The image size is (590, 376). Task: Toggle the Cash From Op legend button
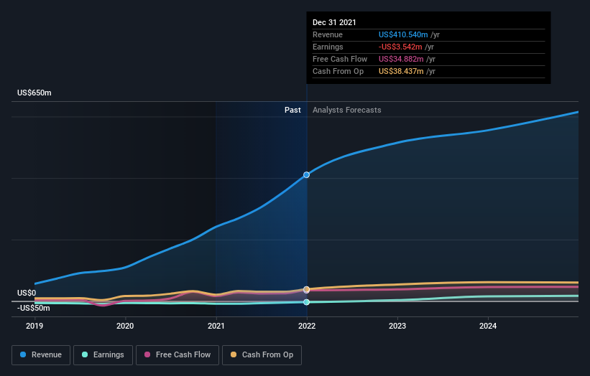(x=262, y=355)
